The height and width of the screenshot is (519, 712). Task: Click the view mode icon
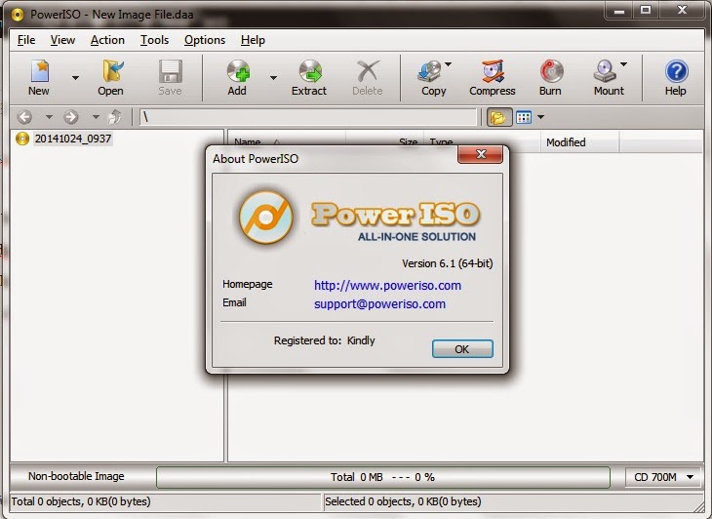click(524, 117)
